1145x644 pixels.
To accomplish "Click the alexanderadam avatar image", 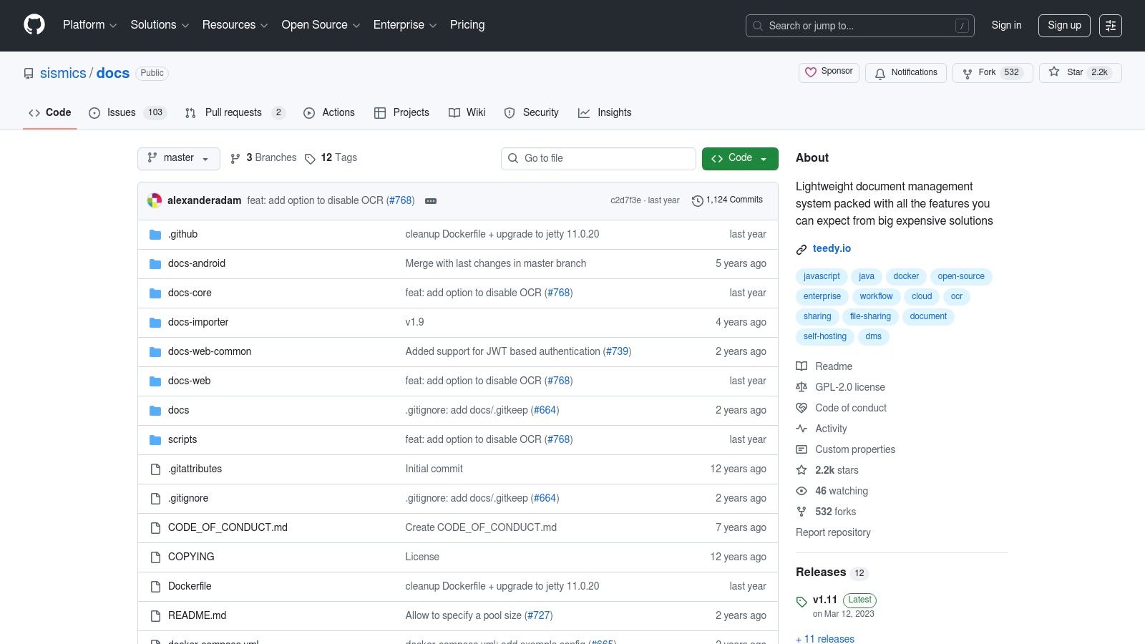I will point(155,200).
